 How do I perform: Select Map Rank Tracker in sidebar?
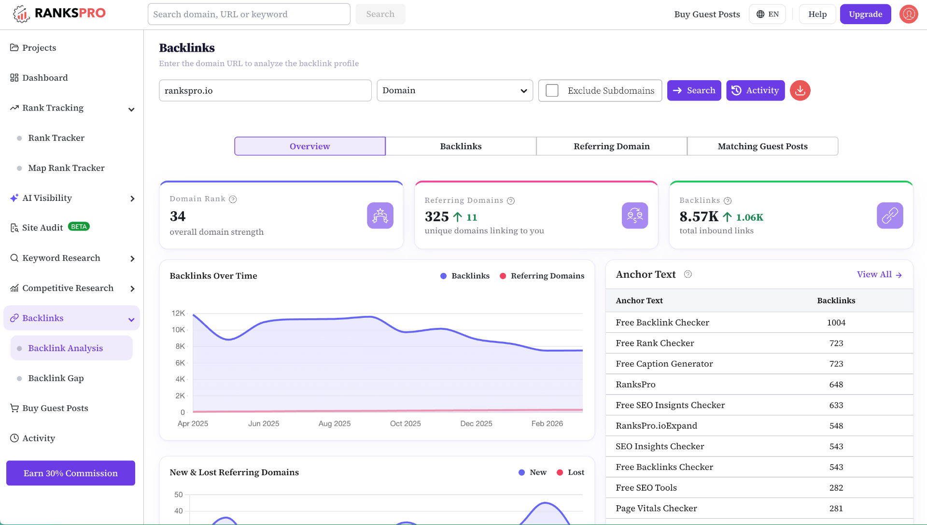66,168
